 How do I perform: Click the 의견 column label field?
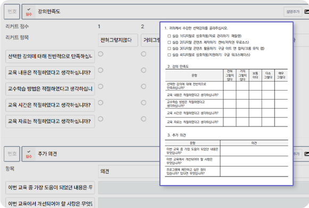129,171
